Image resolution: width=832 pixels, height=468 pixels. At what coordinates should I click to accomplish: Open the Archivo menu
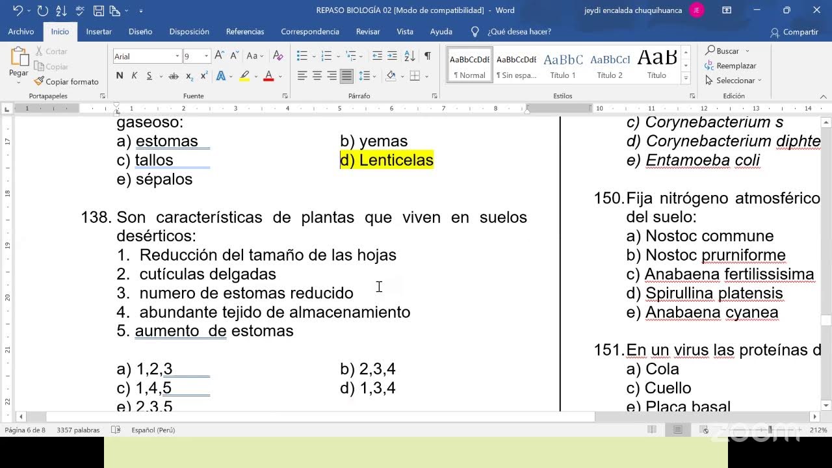click(x=21, y=31)
